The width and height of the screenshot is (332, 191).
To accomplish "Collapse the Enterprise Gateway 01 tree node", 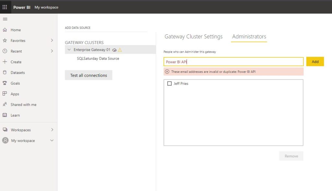I will [69, 50].
